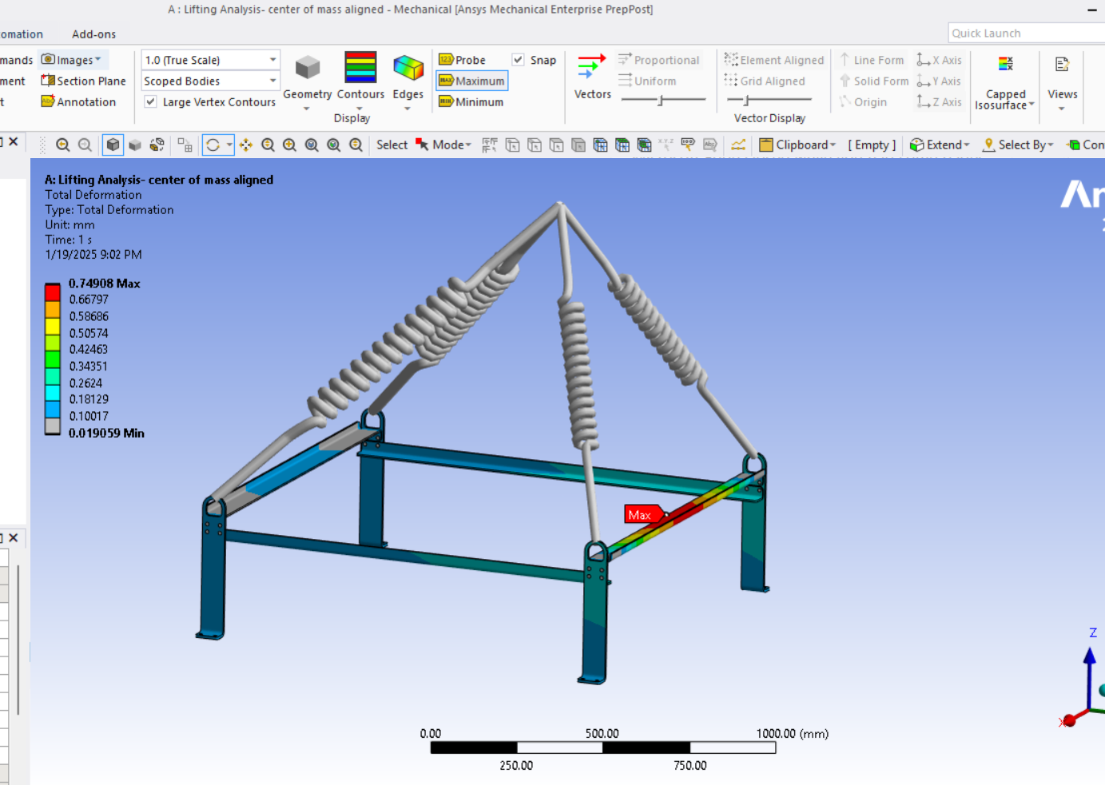
Task: Click the 0.019059 Min legend value
Action: (106, 433)
